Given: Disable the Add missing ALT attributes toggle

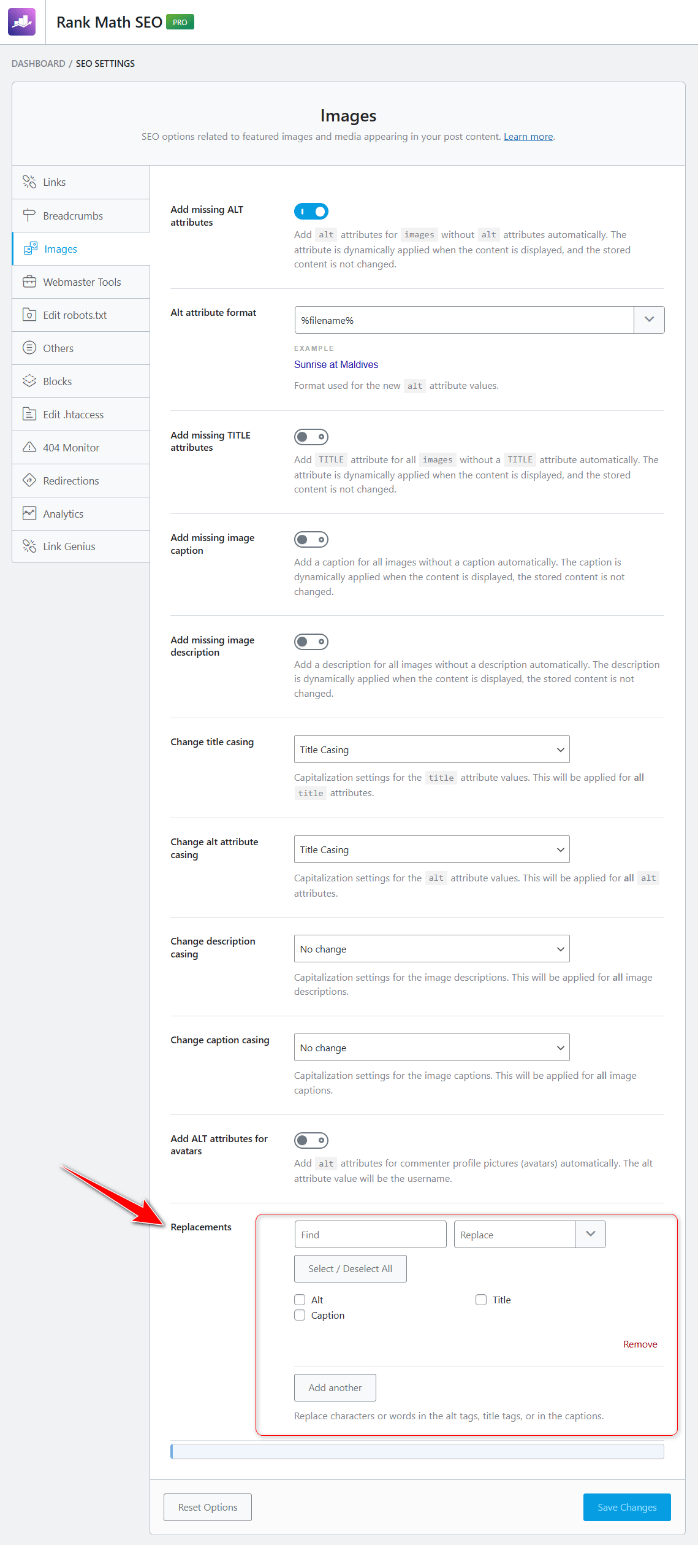Looking at the screenshot, I should 311,212.
